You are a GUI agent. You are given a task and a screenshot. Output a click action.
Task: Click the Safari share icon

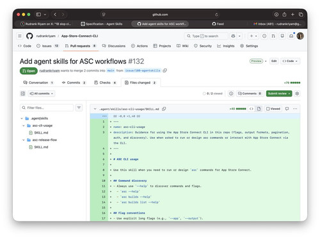coord(284,15)
